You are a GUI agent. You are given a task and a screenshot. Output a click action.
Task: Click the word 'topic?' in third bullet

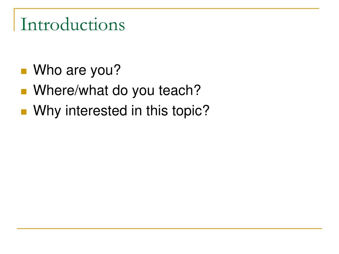pos(191,111)
